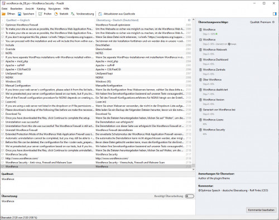Select the Manual Configuration string row
Image resolution: width=279 pixels, height=220 pixels.
click(x=96, y=86)
